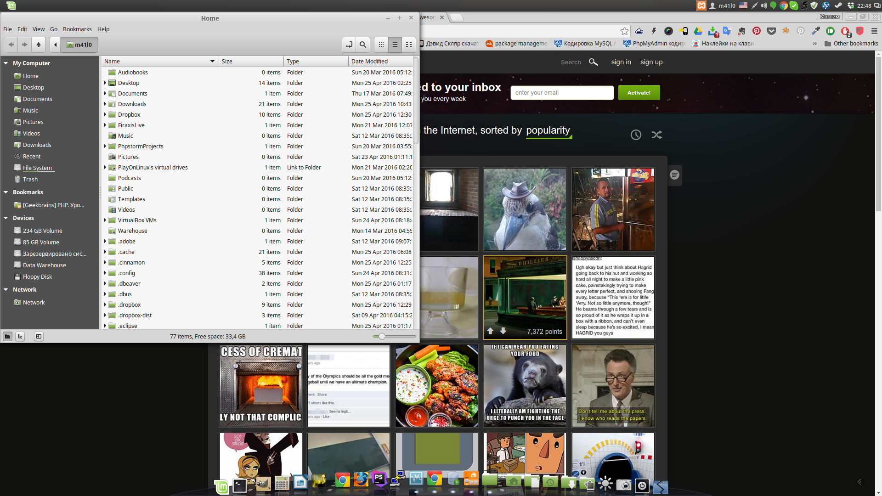Open the Help menu

coord(103,29)
